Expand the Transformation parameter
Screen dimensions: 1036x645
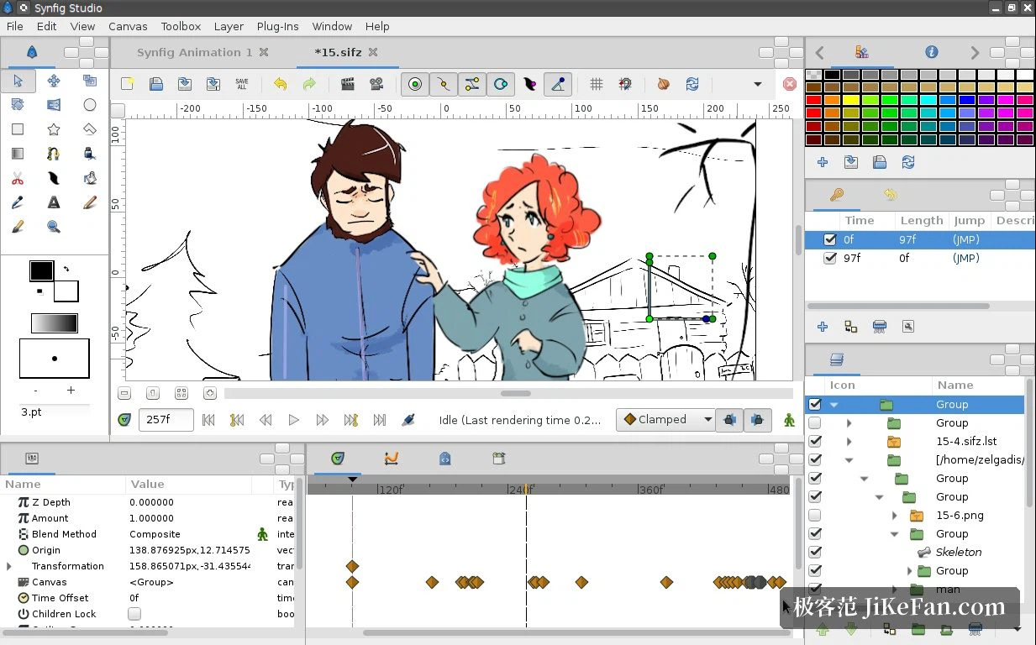click(x=9, y=566)
